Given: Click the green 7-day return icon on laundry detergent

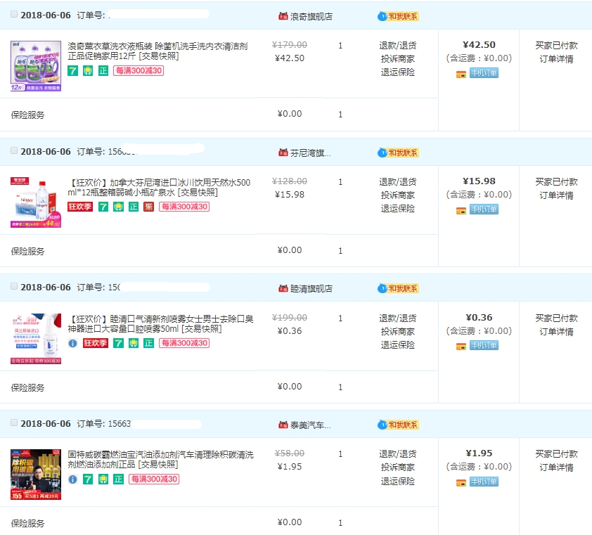Looking at the screenshot, I should click(72, 70).
